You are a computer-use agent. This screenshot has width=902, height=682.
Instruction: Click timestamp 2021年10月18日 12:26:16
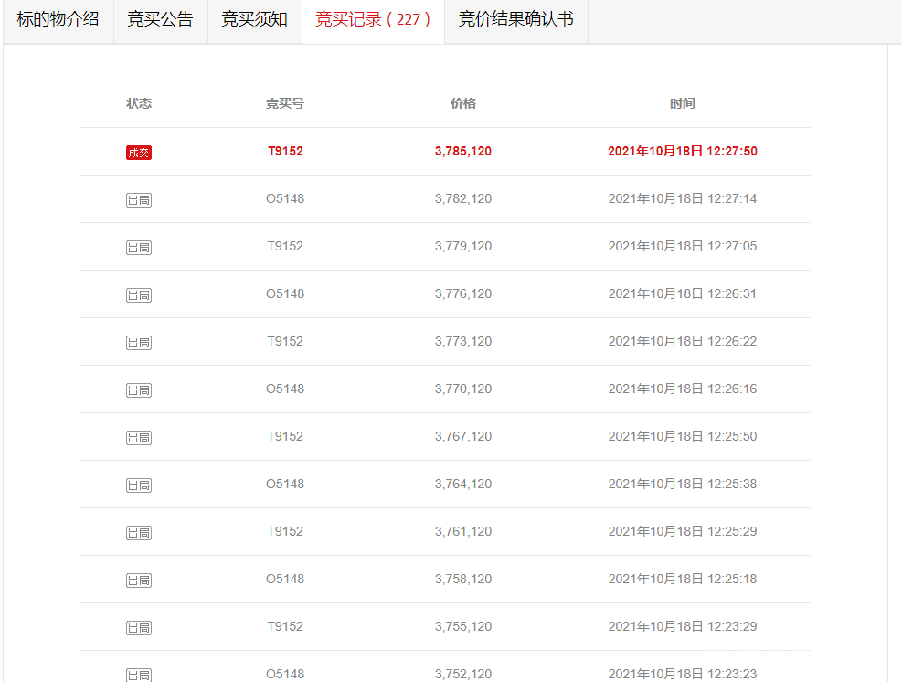(x=683, y=389)
